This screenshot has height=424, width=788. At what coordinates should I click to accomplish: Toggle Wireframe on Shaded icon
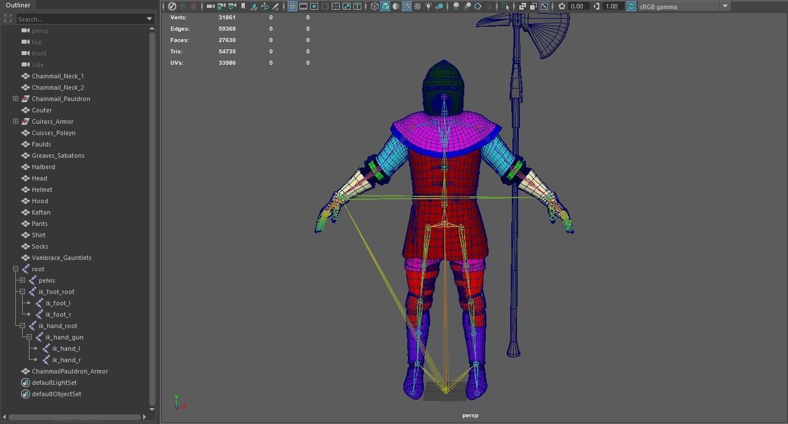pyautogui.click(x=407, y=6)
